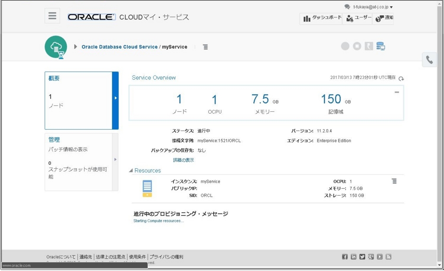444x271 pixels.
Task: Open the 通知 notifications page
Action: click(383, 19)
